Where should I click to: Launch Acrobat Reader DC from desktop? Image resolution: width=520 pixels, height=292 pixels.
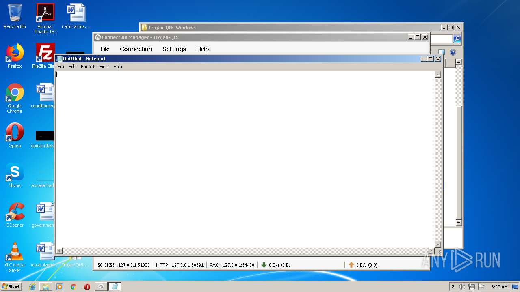click(45, 18)
